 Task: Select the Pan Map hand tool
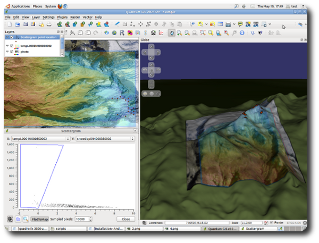click(172, 33)
